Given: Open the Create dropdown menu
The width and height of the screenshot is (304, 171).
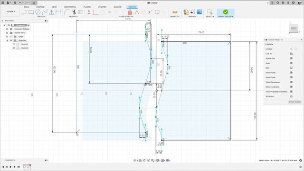Looking at the screenshot, I should 41,17.
